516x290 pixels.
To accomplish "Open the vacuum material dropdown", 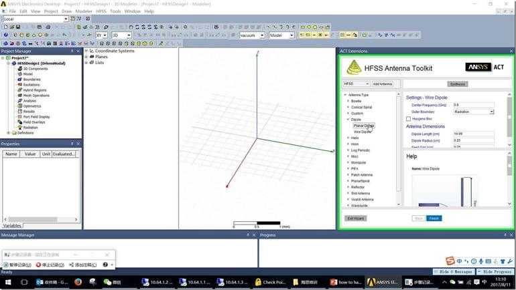I will point(262,35).
